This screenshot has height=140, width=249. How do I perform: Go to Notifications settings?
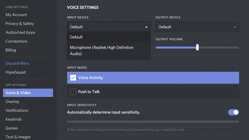click(17, 110)
